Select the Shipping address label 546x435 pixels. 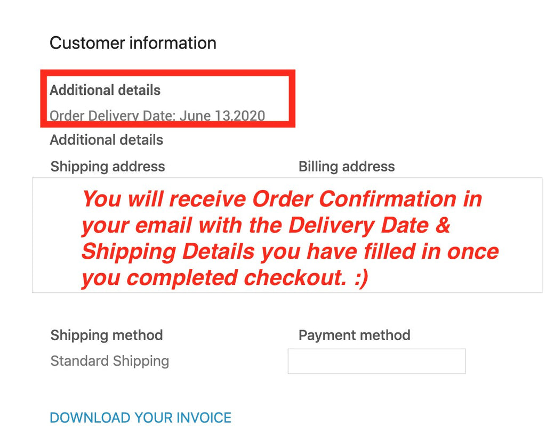pos(108,166)
